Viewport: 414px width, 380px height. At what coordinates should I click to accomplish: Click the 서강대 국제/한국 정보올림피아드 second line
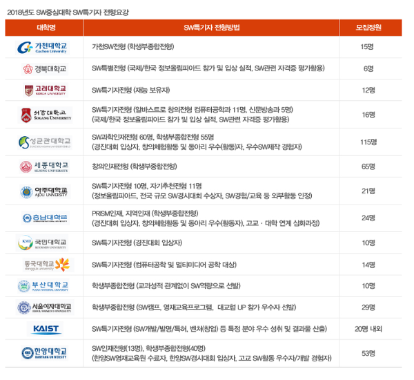(x=190, y=120)
